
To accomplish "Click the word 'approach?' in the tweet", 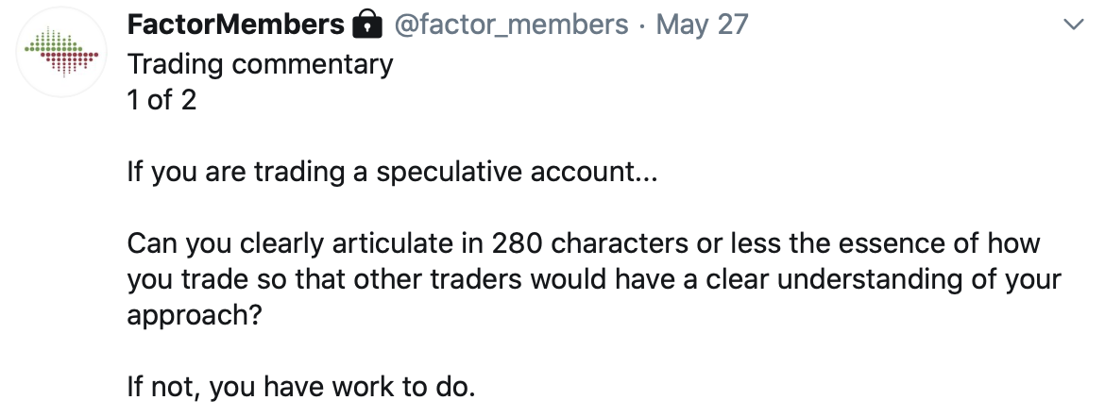I will tap(195, 316).
